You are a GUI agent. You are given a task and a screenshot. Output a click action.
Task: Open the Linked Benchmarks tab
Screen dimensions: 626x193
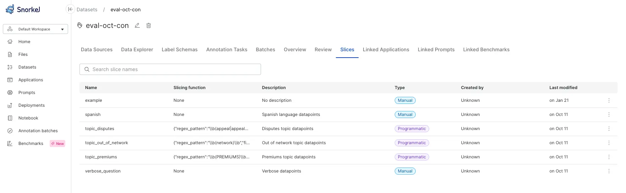click(486, 49)
